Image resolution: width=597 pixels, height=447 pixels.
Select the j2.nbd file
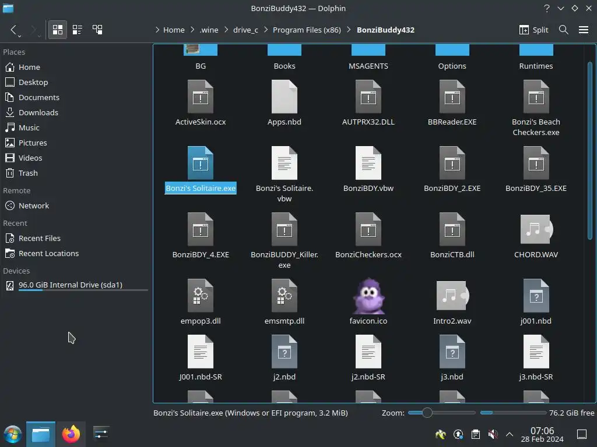tap(285, 358)
